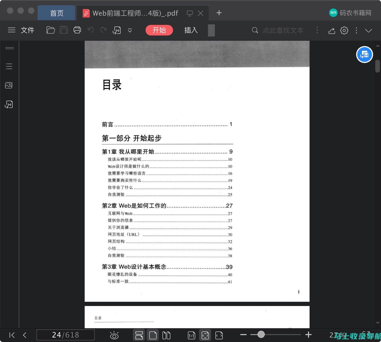
Task: Click the search magnifier icon
Action: (x=255, y=30)
